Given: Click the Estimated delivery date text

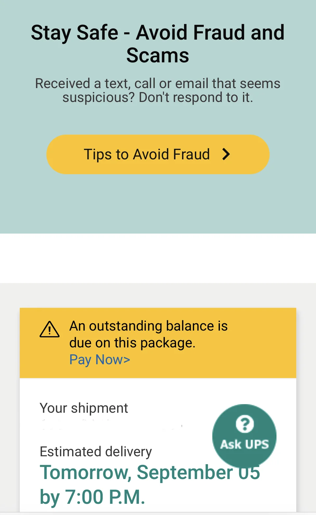Looking at the screenshot, I should [95, 451].
